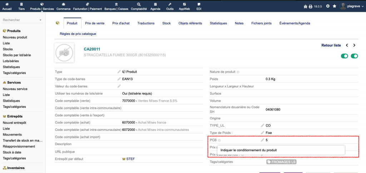Click the star bookmarks icon
366x173 pixels.
pyautogui.click(x=334, y=6)
